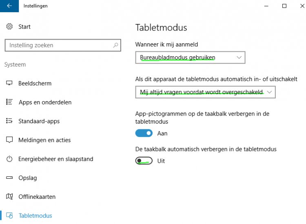The height and width of the screenshot is (224, 306).
Task: Click the Standaard-apps icon
Action: point(9,121)
